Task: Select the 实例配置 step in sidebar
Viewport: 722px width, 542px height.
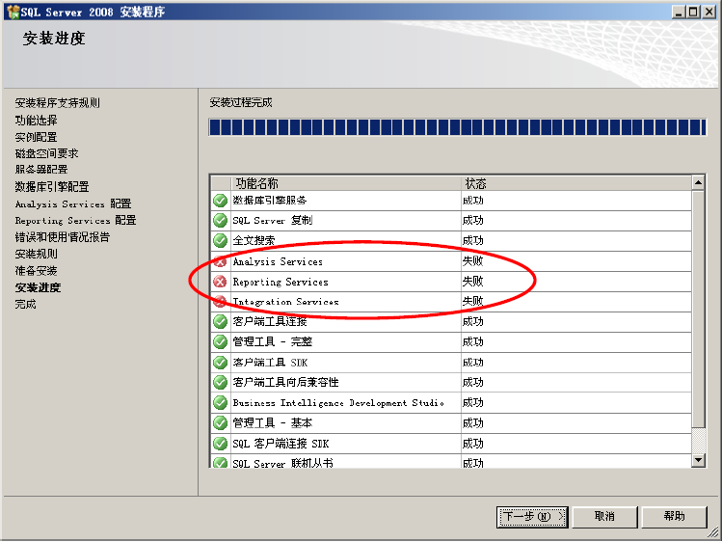Action: pos(36,137)
